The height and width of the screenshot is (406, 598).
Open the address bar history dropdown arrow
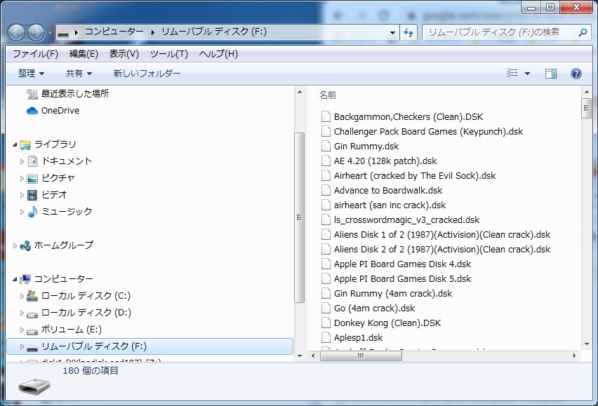click(392, 33)
